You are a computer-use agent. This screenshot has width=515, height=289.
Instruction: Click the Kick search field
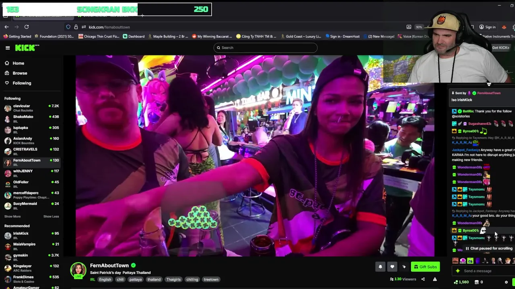(x=266, y=48)
